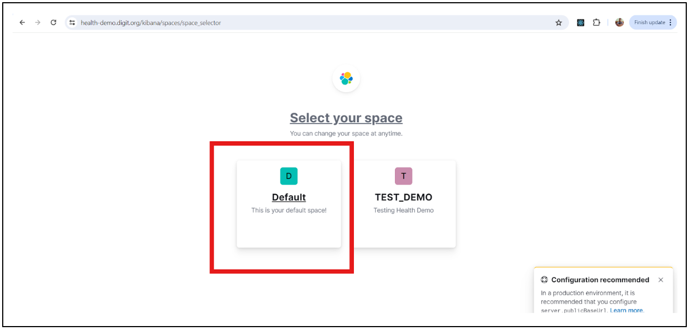
Task: Click the browser forward arrow
Action: [38, 22]
